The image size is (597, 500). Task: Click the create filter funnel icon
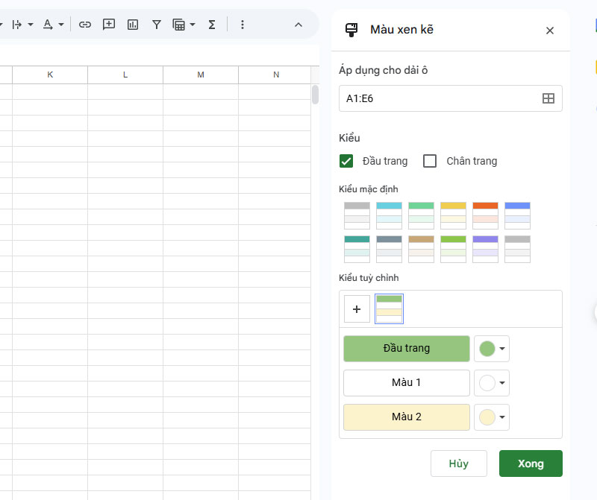pyautogui.click(x=157, y=25)
